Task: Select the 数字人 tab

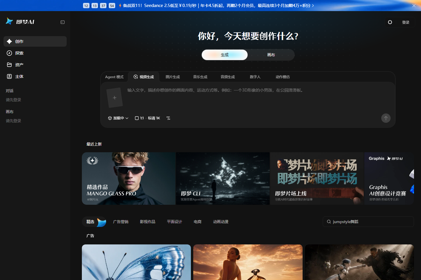Action: (255, 77)
